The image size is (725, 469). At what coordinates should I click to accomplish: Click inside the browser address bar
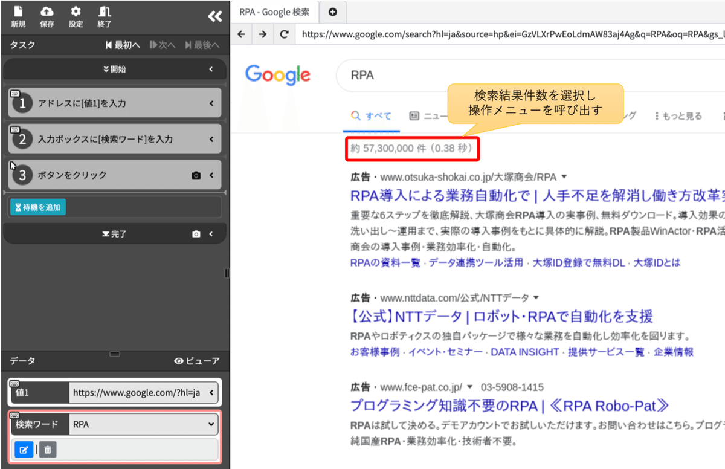point(423,34)
